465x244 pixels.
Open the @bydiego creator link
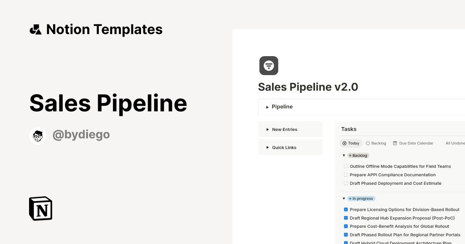click(x=81, y=134)
